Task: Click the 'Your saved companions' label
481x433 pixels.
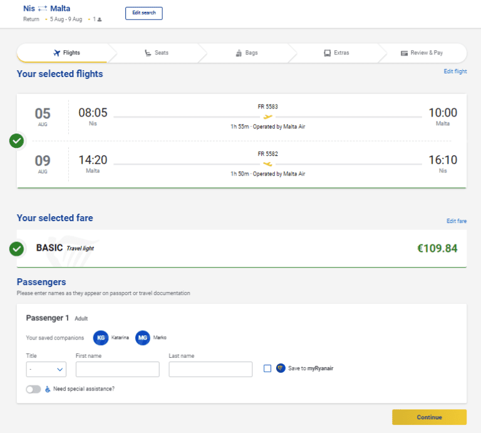Action: 55,338
